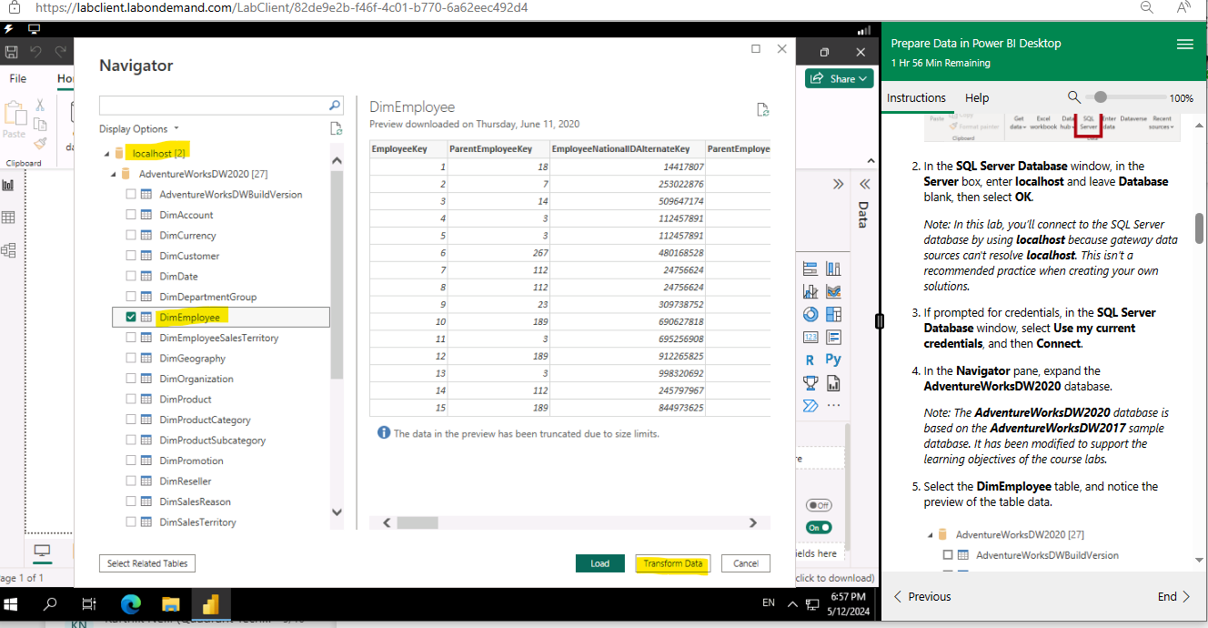Expand the Visualizations pane double chevron
Viewport: 1208px width, 628px height.
[839, 184]
